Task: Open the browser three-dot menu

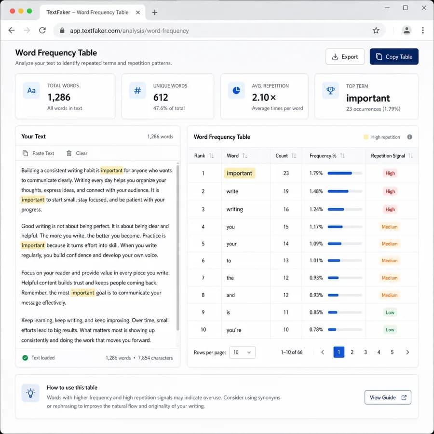Action: pos(422,30)
